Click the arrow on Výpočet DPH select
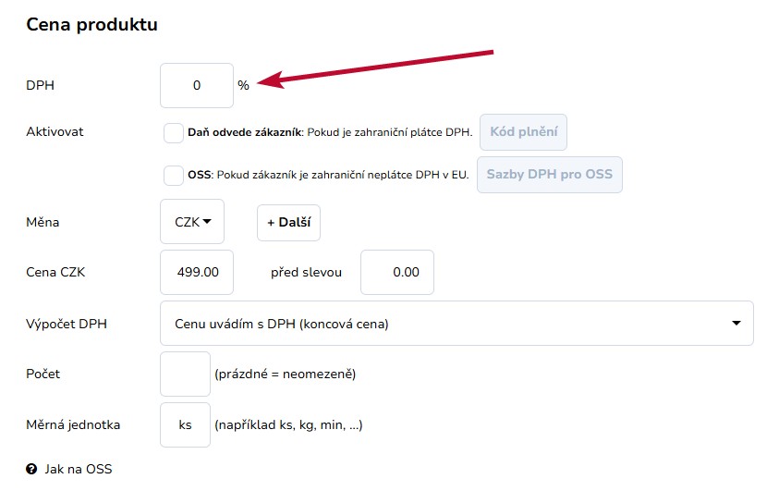The height and width of the screenshot is (491, 779). [x=736, y=323]
